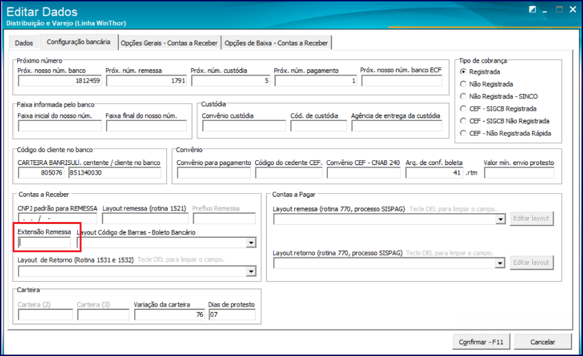583x356 pixels.
Task: Click the Código do cedente CEF field
Action: tap(289, 173)
